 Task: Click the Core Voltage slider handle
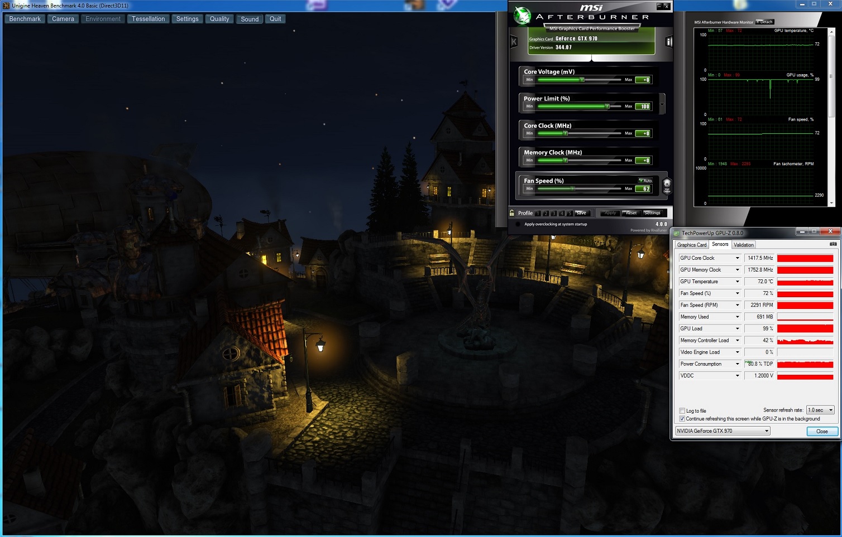582,80
